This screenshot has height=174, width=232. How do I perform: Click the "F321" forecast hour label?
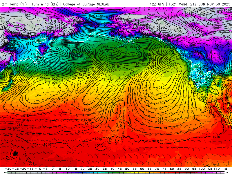click(x=173, y=4)
